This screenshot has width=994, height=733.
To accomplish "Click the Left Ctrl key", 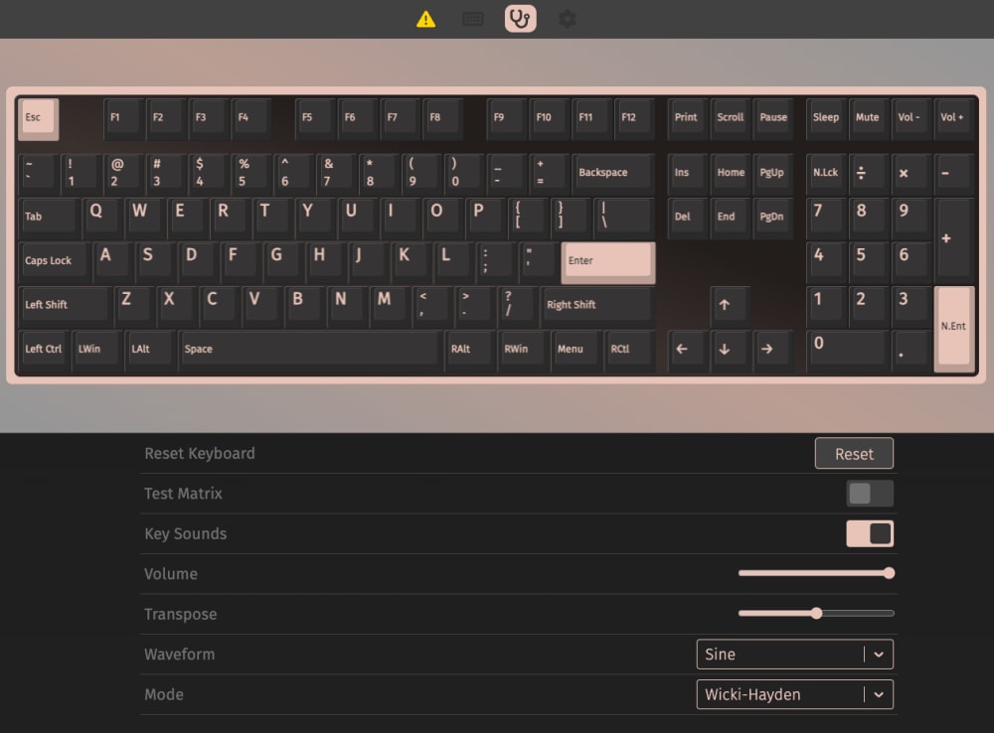I will tap(44, 351).
